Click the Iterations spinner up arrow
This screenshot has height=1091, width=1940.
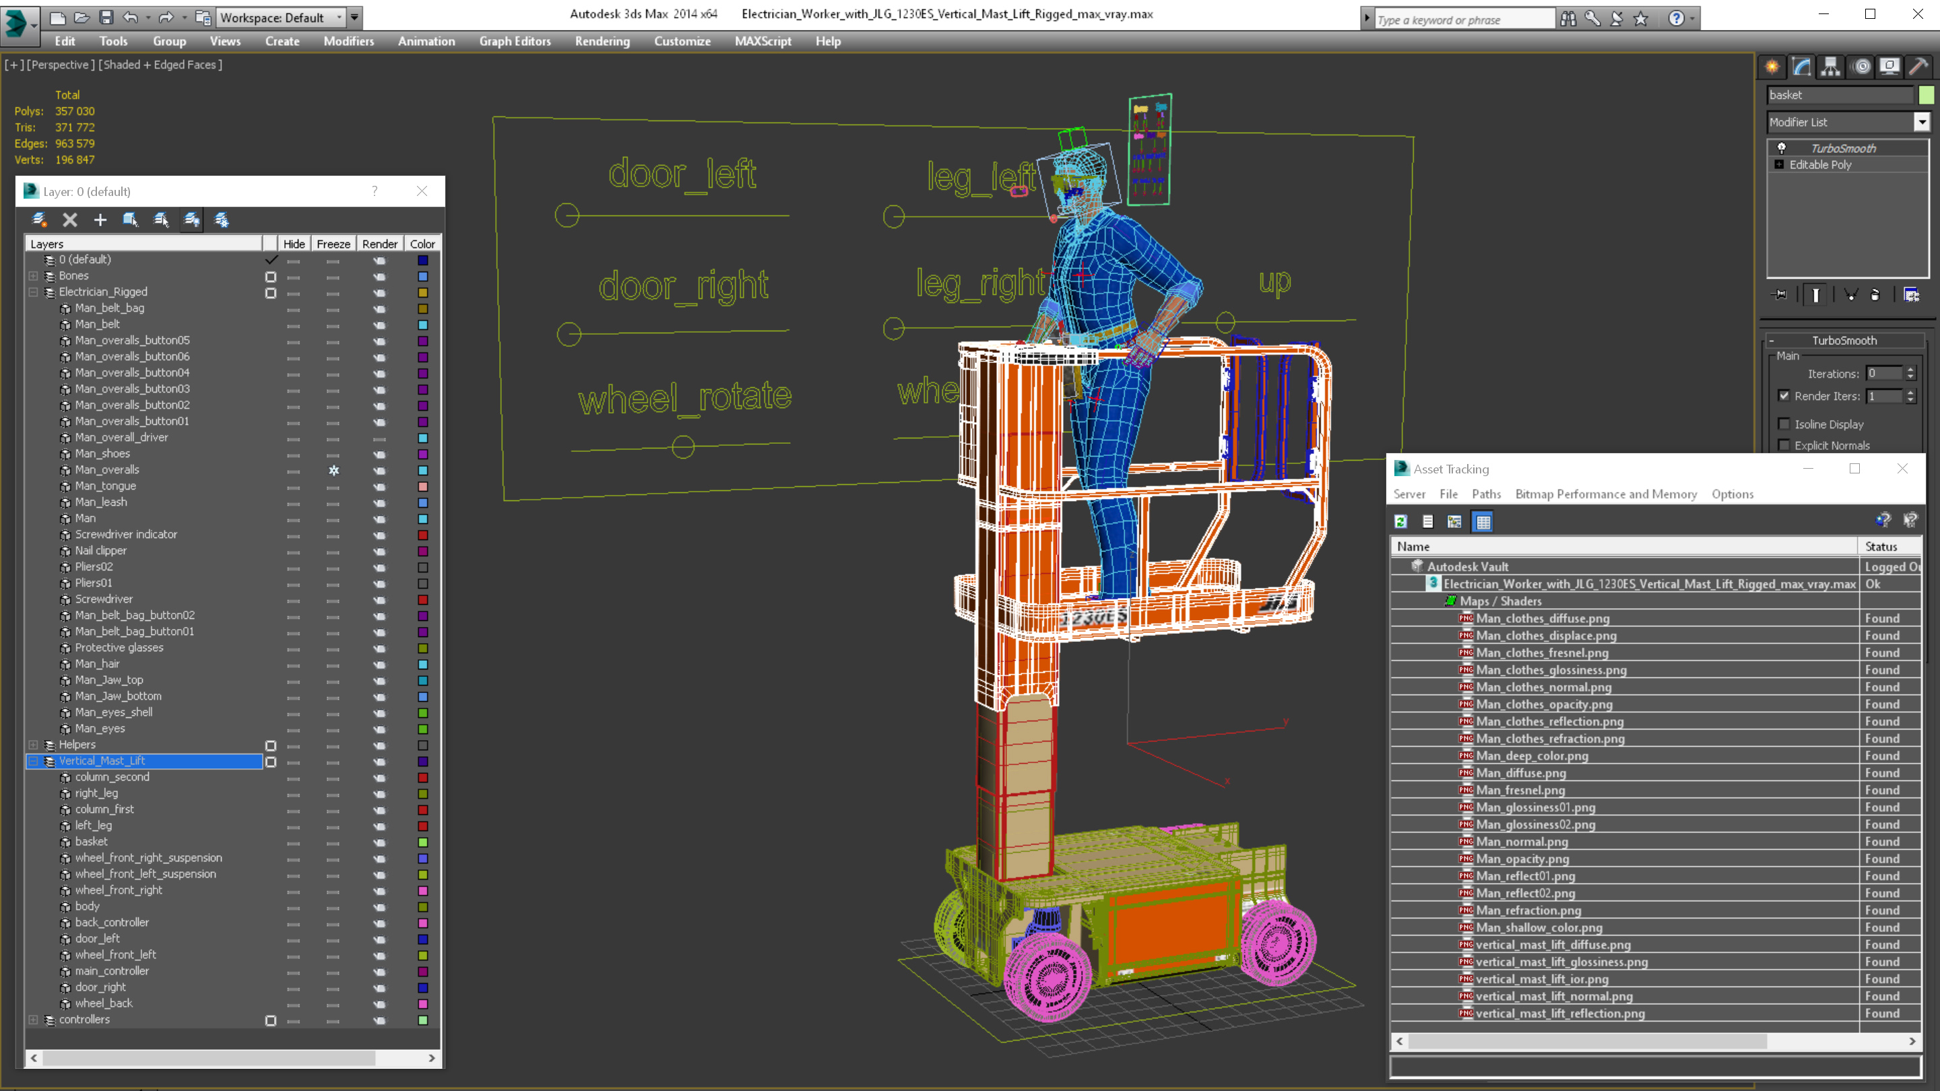[1910, 369]
